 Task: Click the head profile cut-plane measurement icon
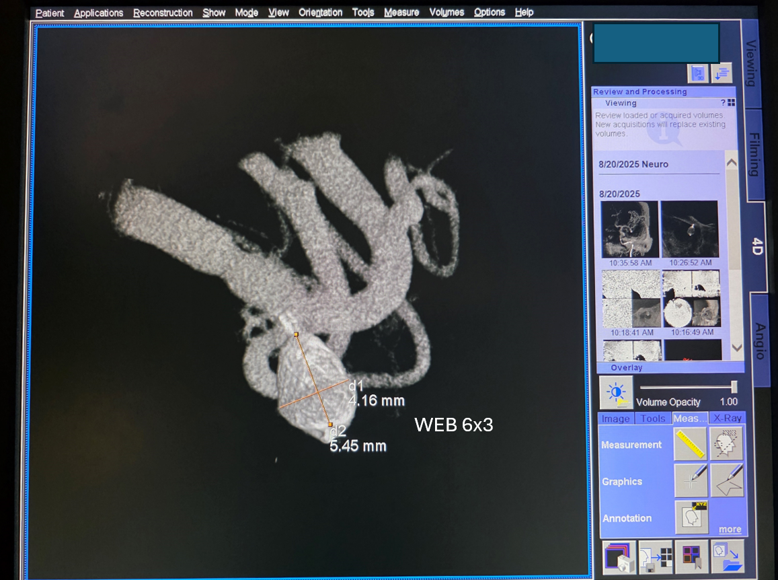[x=727, y=444]
